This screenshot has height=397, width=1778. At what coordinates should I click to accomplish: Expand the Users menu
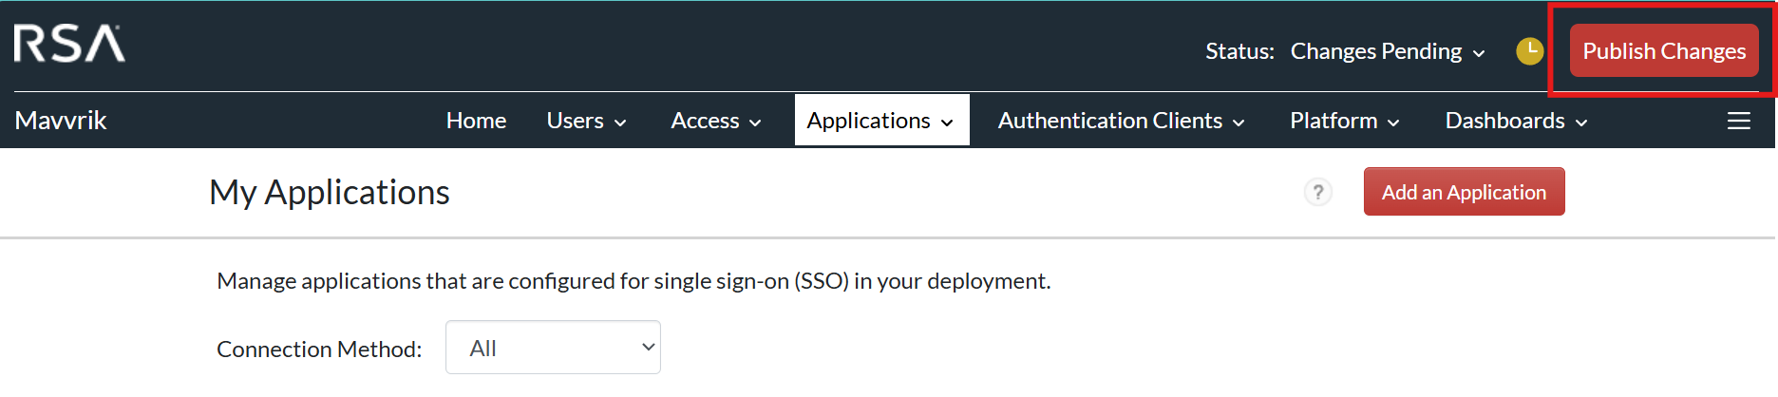pyautogui.click(x=586, y=121)
